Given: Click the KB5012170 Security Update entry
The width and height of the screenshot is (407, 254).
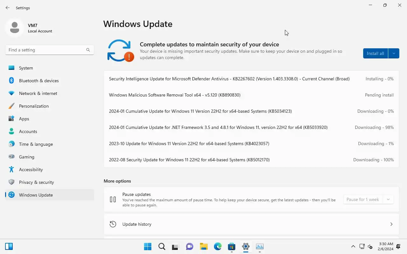Looking at the screenshot, I should 189,160.
